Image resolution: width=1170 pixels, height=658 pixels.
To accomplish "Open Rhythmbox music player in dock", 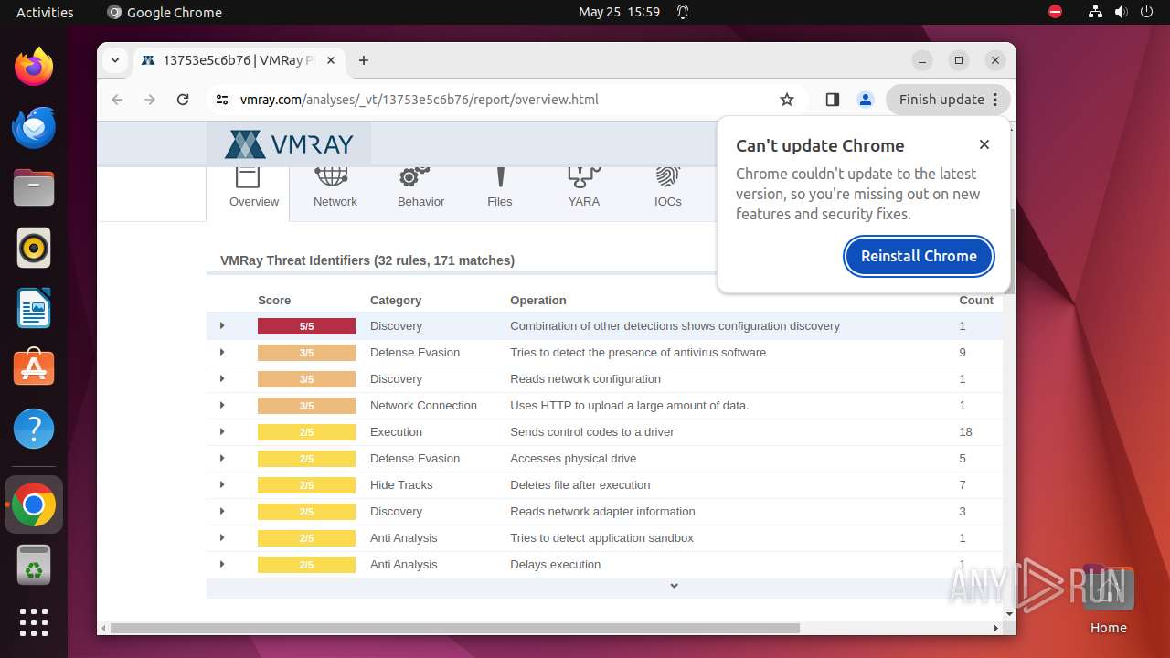I will point(34,248).
